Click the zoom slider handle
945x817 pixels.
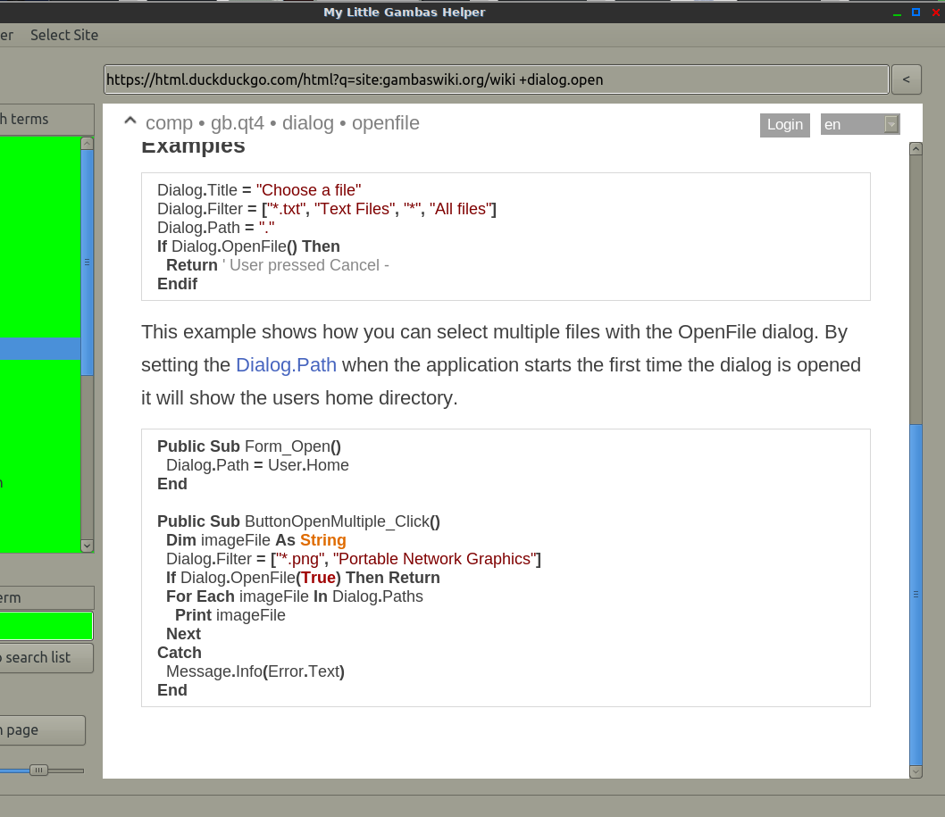tap(38, 770)
